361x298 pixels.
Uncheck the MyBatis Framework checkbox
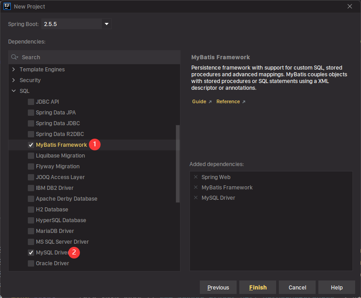(x=31, y=145)
